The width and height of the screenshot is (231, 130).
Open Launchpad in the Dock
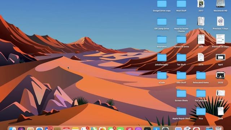point(30,129)
